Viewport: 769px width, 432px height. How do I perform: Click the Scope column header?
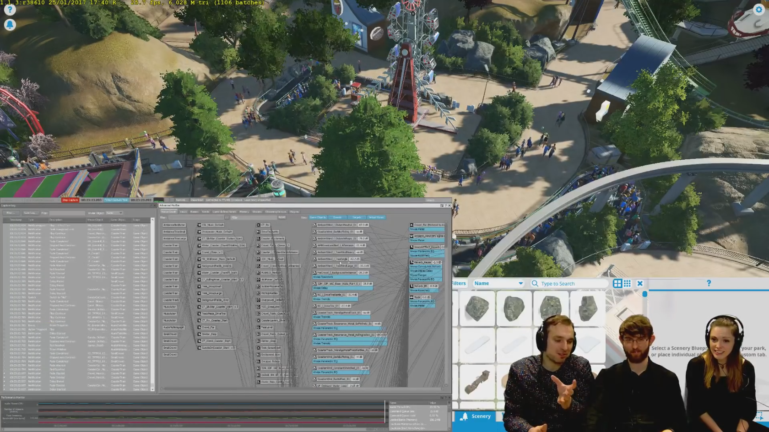pyautogui.click(x=136, y=220)
